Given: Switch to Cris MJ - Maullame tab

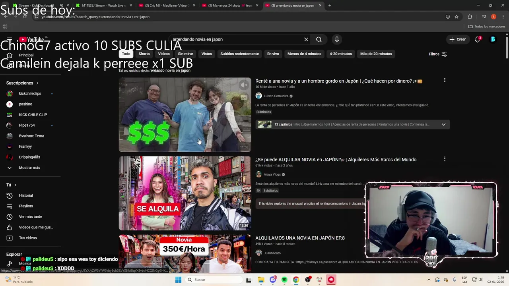Looking at the screenshot, I should 167,6.
